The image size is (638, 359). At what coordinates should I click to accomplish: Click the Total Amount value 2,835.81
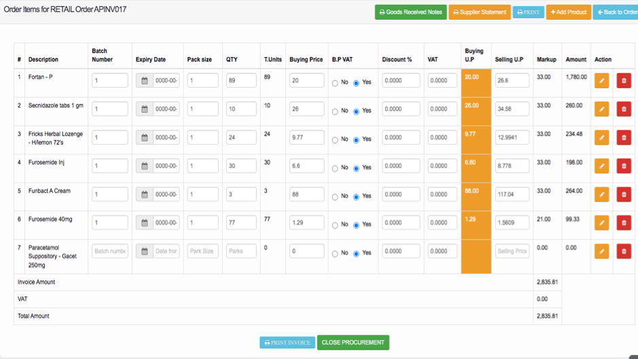coord(547,316)
